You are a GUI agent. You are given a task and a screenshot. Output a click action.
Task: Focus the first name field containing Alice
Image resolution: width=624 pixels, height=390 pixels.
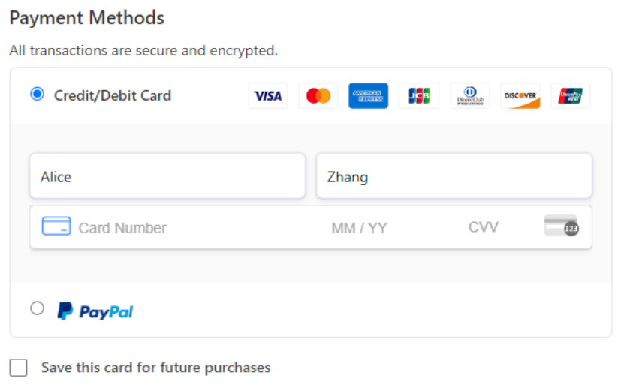(167, 176)
